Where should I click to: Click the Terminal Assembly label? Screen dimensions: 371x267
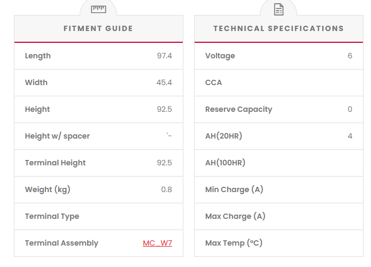pyautogui.click(x=61, y=243)
